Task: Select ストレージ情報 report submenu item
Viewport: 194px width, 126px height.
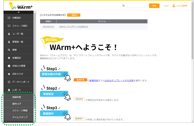Action: [19, 110]
